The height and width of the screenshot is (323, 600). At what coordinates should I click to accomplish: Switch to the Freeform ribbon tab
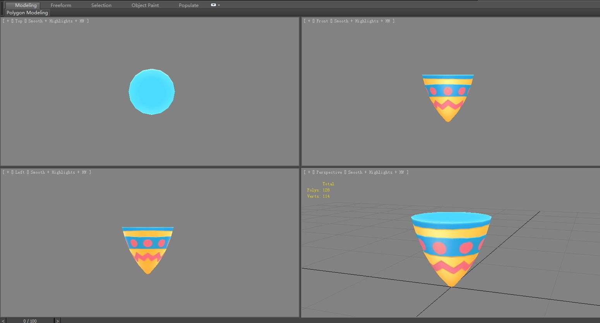61,5
